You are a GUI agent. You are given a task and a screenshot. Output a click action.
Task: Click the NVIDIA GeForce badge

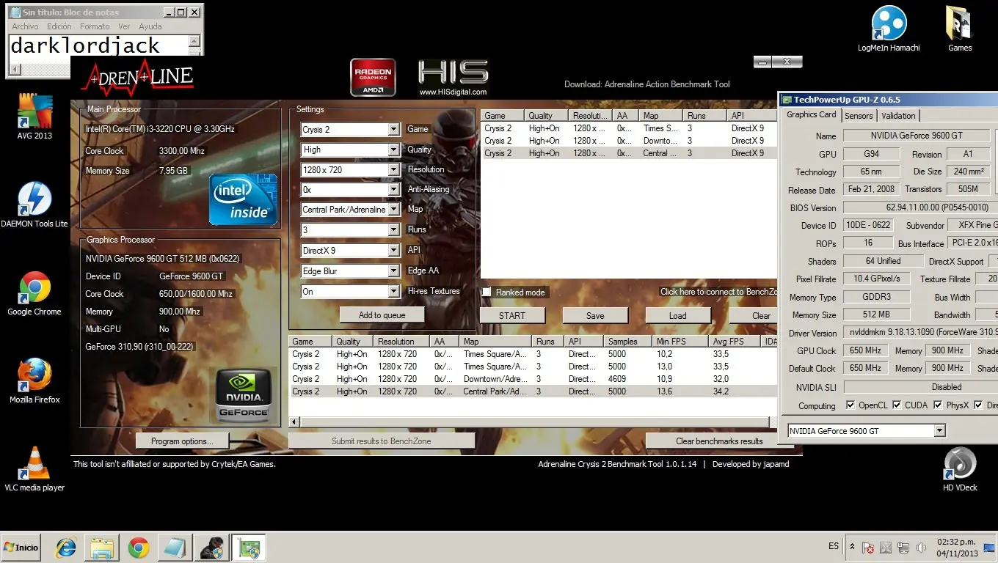coord(244,394)
